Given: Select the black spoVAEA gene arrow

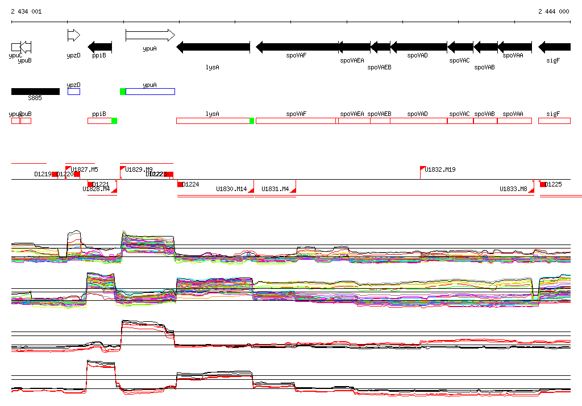Looking at the screenshot, I should point(354,47).
